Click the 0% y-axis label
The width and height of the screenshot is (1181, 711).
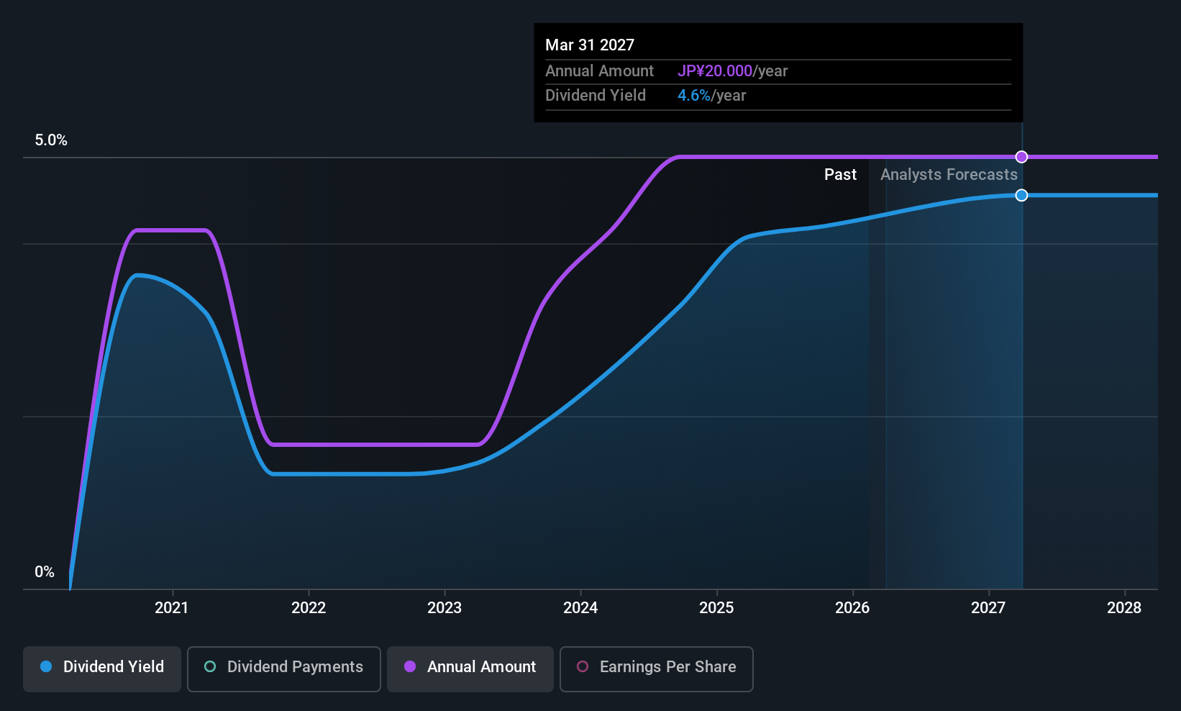pyautogui.click(x=45, y=572)
